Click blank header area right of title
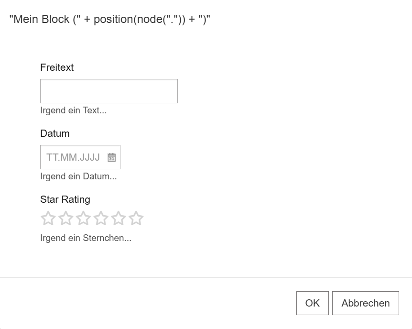This screenshot has height=329, width=412. 311,20
